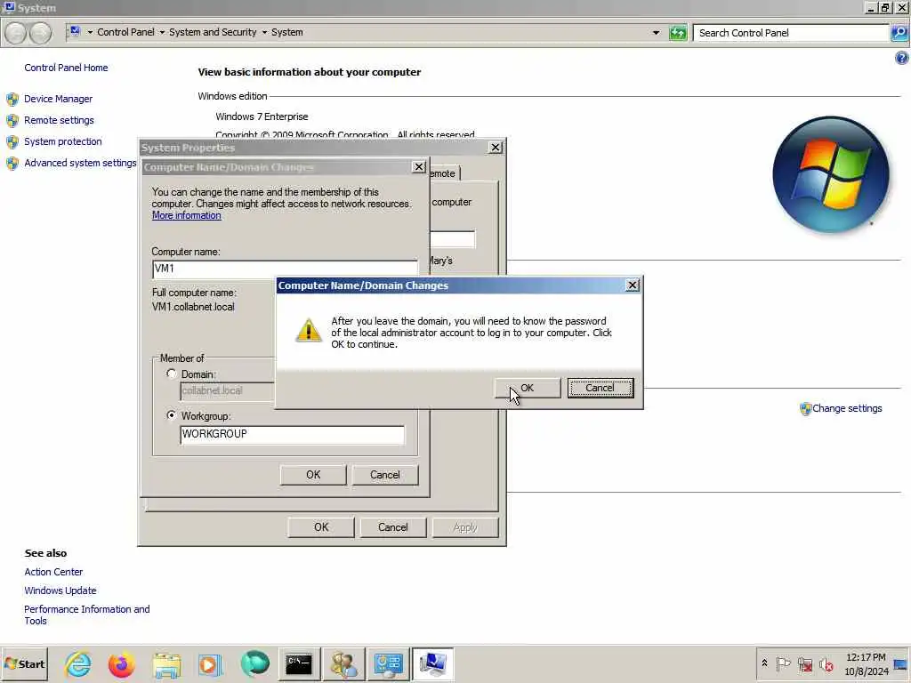Image resolution: width=911 pixels, height=683 pixels.
Task: Open the control panel taskbar icon
Action: point(388,664)
